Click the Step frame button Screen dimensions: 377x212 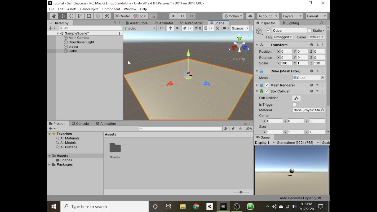191,16
